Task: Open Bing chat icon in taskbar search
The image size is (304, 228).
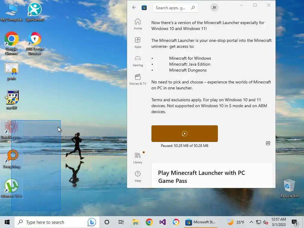Action: point(92,222)
